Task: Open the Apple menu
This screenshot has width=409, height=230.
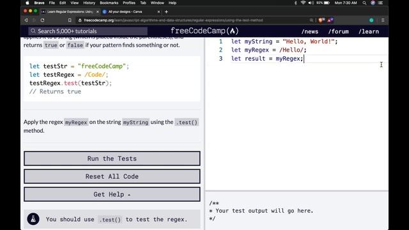Action: pos(27,3)
